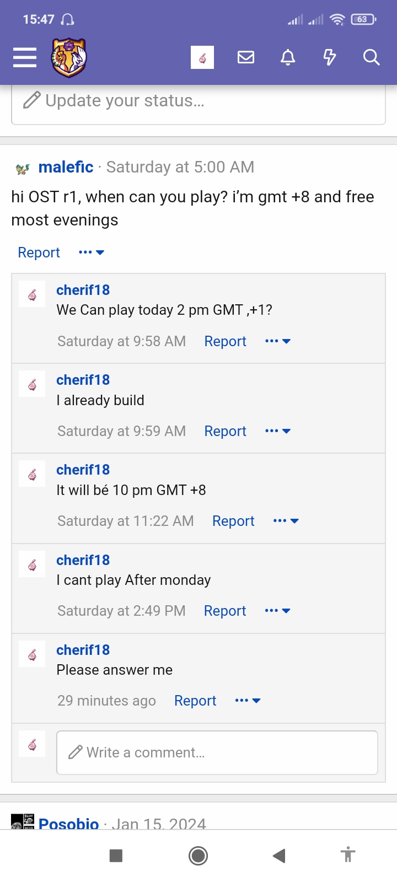Focus the "Update your status..." box
This screenshot has height=882, width=397.
coord(198,101)
